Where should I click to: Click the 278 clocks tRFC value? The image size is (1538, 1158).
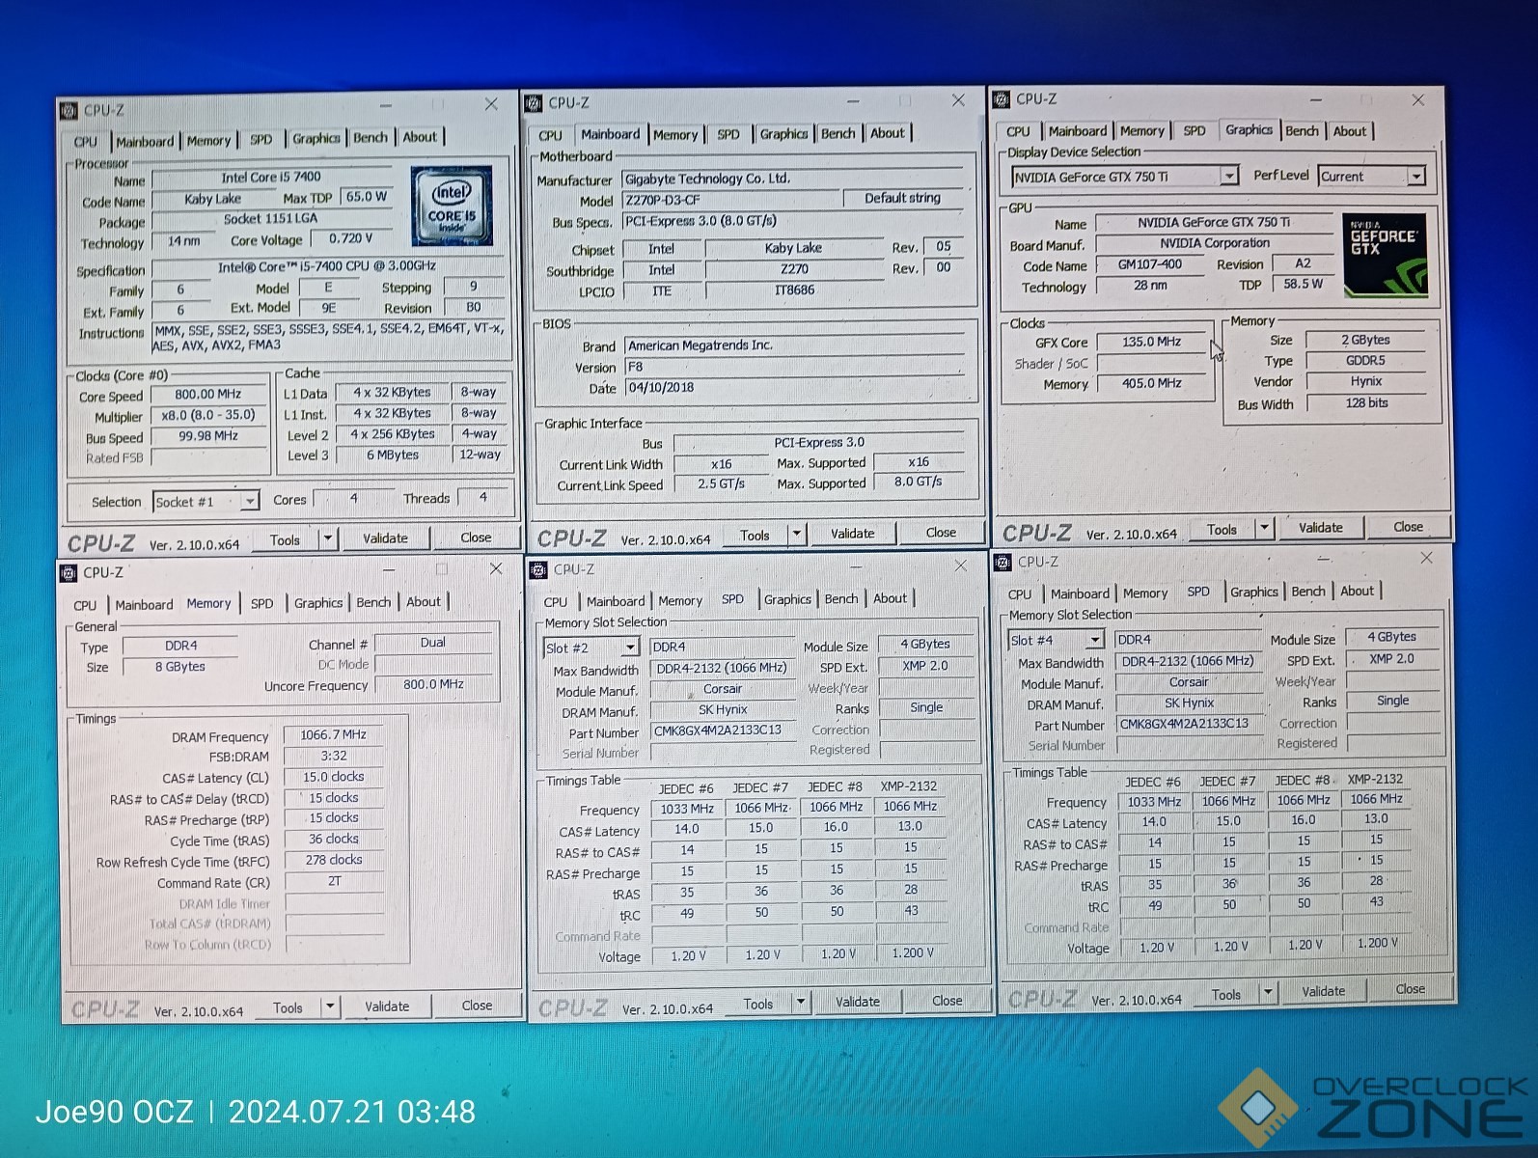coord(334,860)
